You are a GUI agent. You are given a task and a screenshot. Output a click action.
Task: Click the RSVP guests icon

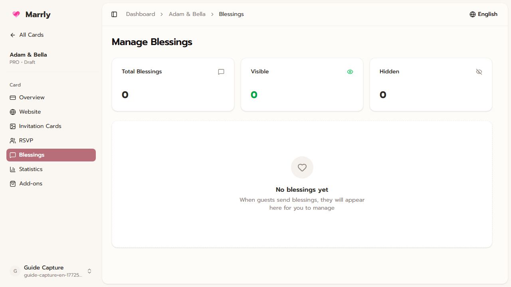coord(13,140)
